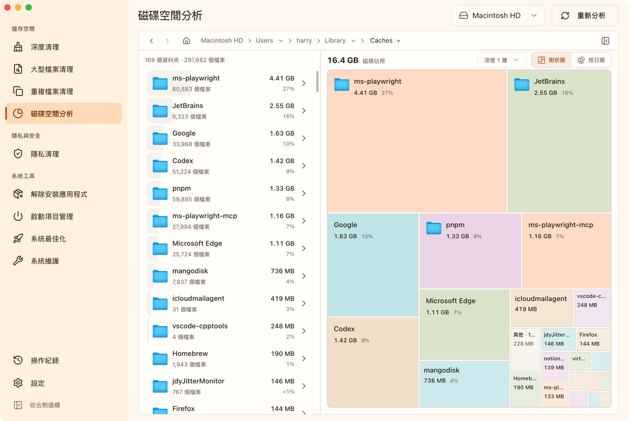
Task: Select the pnpm block in the treemap
Action: [x=470, y=251]
